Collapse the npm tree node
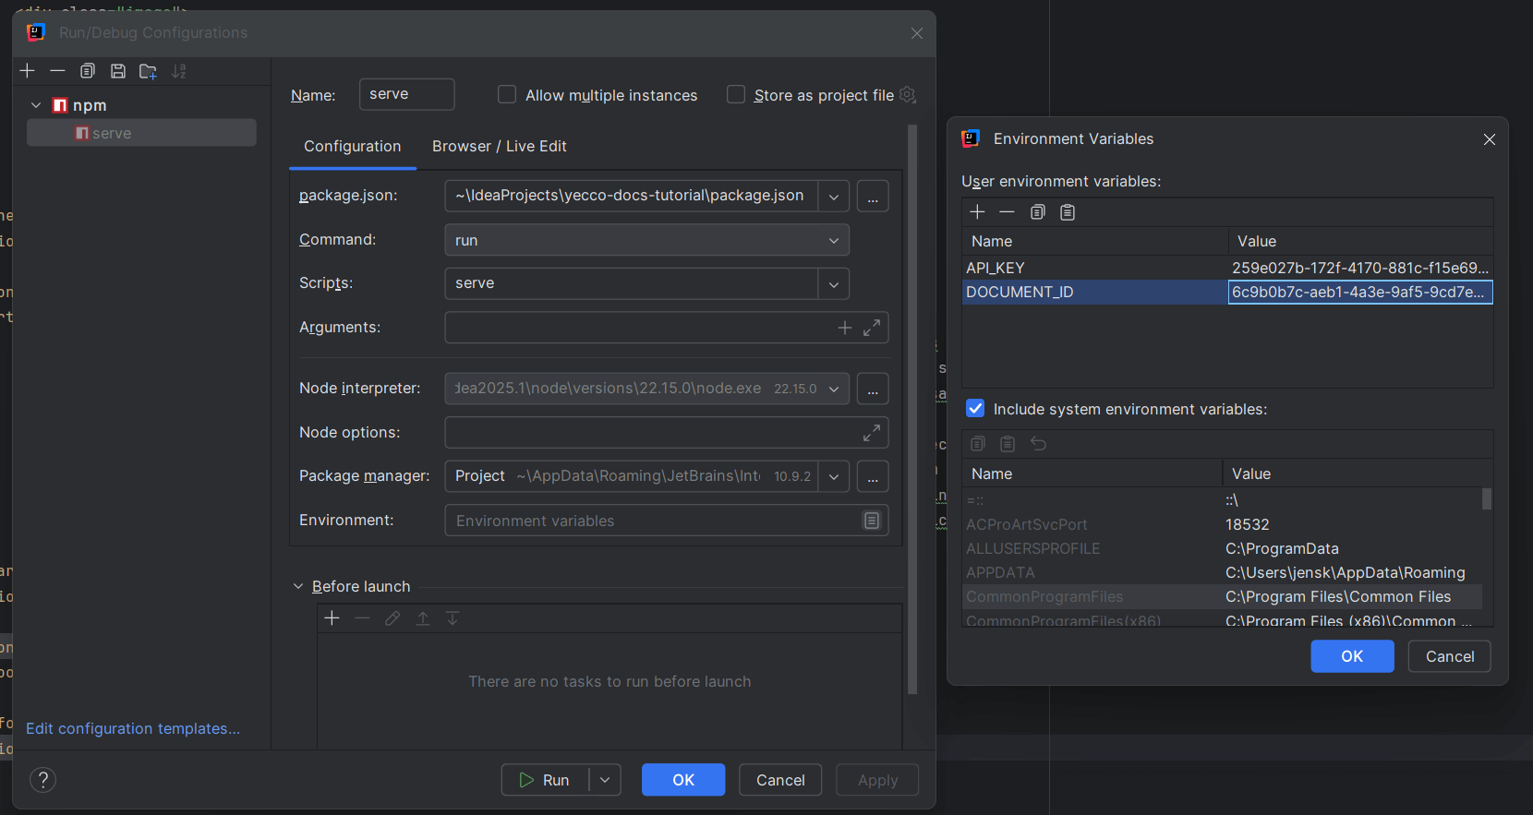The image size is (1533, 815). pos(36,105)
